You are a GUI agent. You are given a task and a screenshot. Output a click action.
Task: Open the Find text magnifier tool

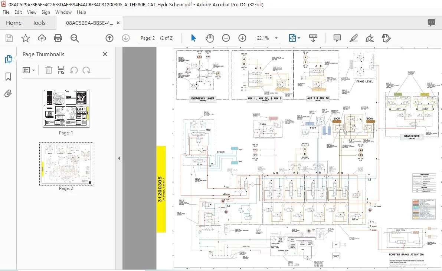[75, 38]
